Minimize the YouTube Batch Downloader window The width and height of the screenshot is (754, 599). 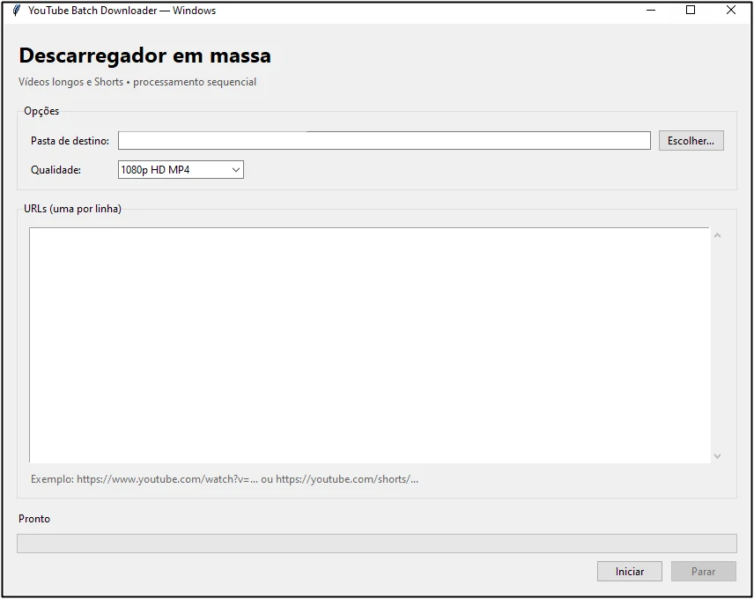click(651, 10)
